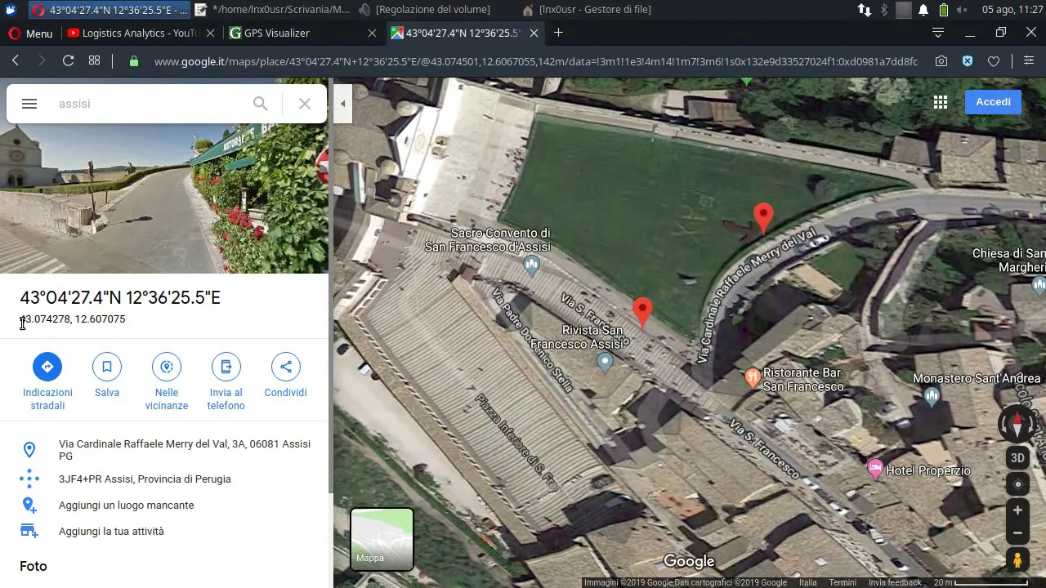Click the upper red pin on the lawn
1046x588 pixels.
tap(763, 219)
